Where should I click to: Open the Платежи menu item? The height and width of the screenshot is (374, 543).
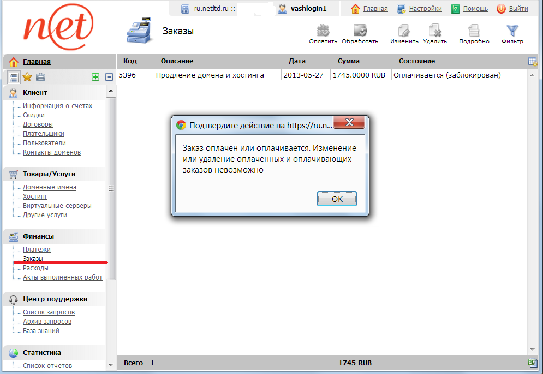37,249
